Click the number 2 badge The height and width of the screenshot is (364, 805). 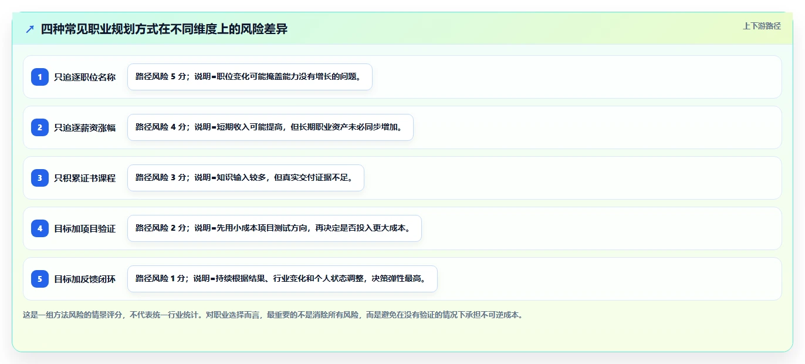(x=40, y=127)
